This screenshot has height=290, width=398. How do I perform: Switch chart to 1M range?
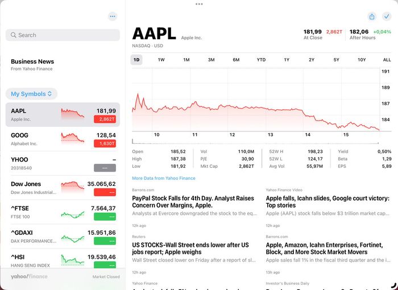coord(186,60)
